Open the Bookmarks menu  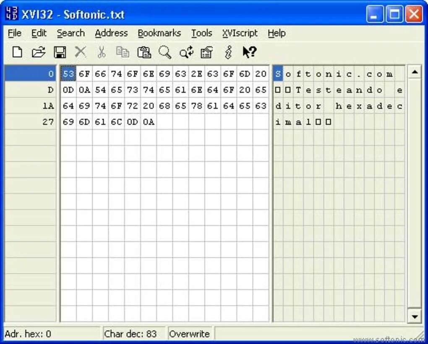click(159, 33)
